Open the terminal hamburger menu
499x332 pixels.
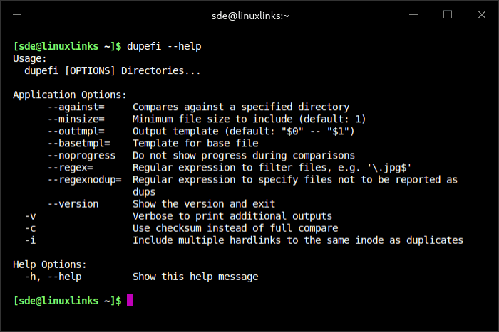click(x=17, y=14)
